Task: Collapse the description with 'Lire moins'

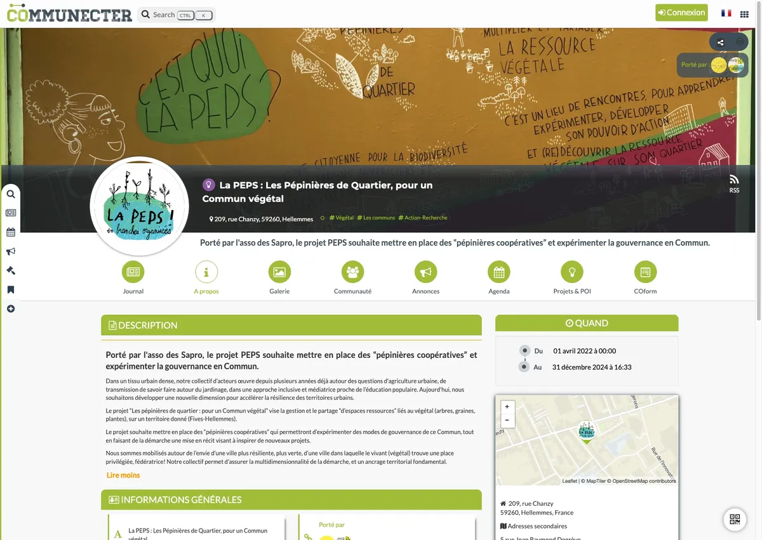Action: click(123, 475)
